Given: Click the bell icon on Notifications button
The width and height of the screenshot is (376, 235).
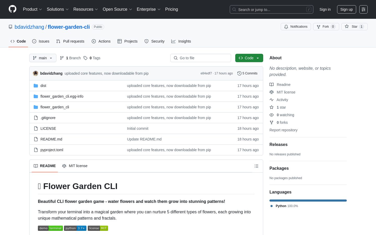Looking at the screenshot, I should tap(286, 27).
